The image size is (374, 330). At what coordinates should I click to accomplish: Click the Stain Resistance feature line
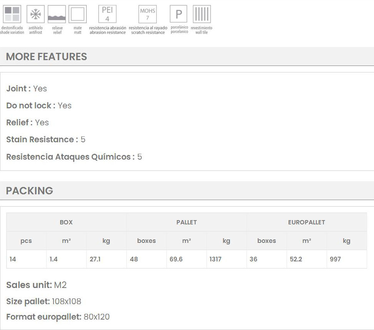click(46, 140)
